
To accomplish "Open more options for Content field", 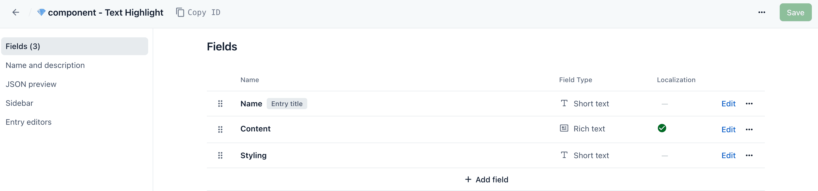I will pyautogui.click(x=749, y=129).
